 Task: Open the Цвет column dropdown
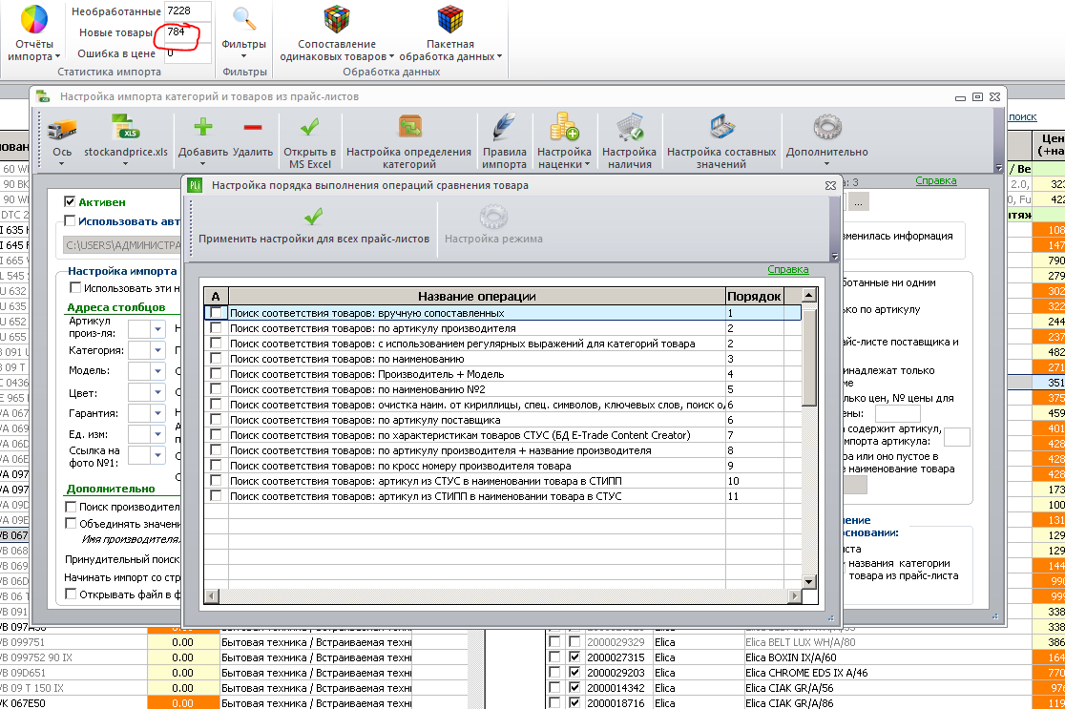tap(157, 392)
